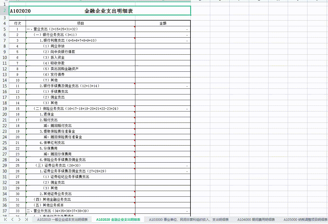Click the red comment marker on 证券业务支出 cell
The image size is (328, 224).
click(x=134, y=164)
